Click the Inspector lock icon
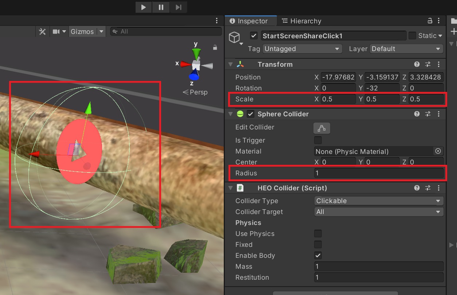This screenshot has width=457, height=295. pos(430,21)
